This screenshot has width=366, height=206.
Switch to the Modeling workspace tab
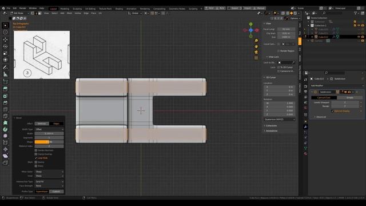[65, 9]
